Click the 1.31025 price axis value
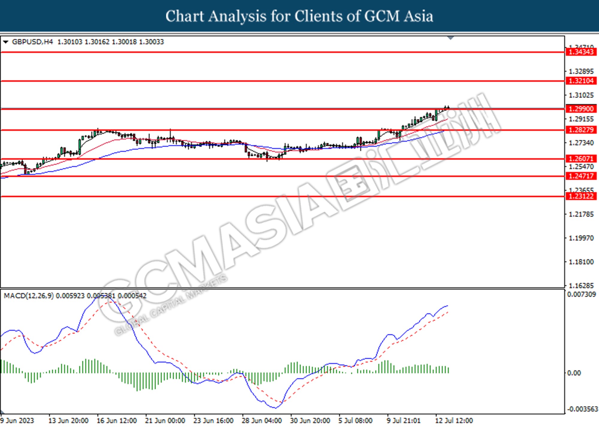 coord(581,95)
